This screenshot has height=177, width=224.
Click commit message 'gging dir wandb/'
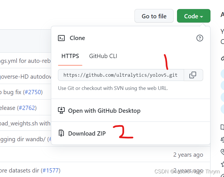(x=23, y=139)
